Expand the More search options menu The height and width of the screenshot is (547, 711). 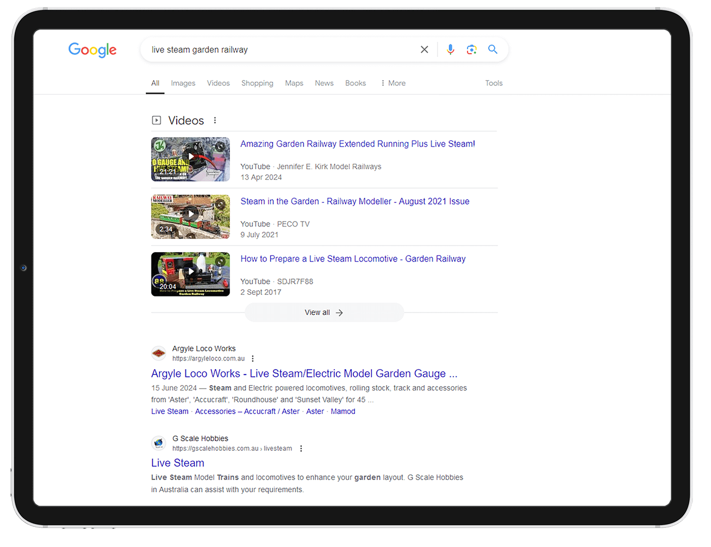pyautogui.click(x=393, y=83)
